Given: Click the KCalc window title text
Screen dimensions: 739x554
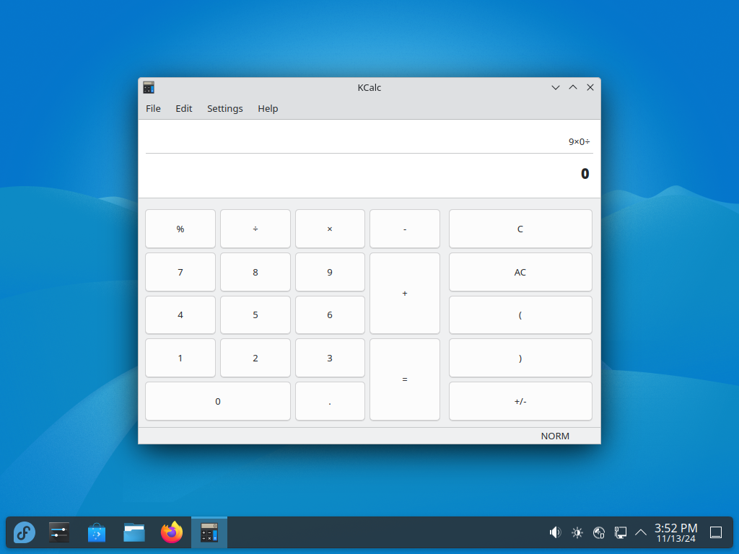Looking at the screenshot, I should [x=369, y=87].
